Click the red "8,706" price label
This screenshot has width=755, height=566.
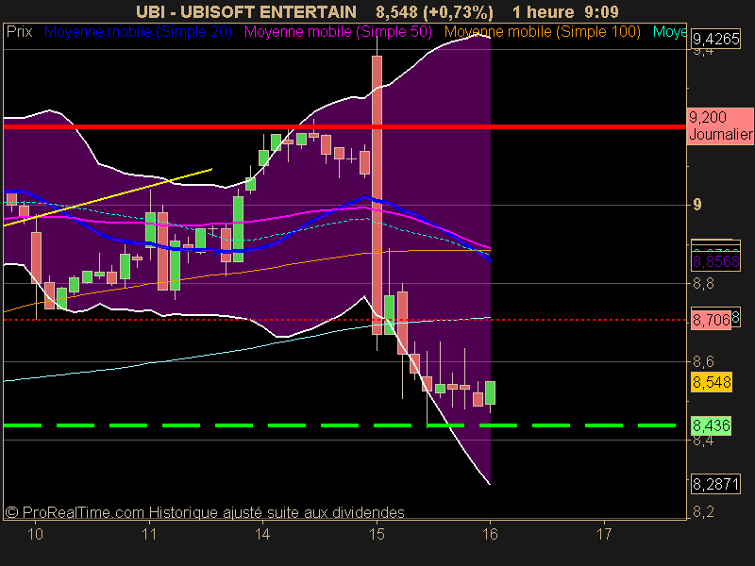[712, 319]
